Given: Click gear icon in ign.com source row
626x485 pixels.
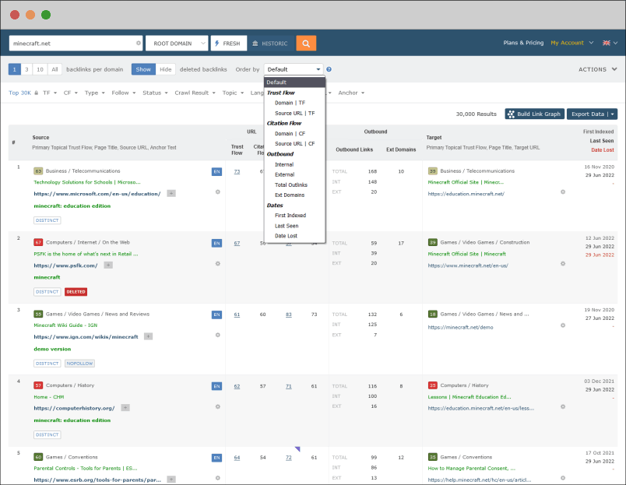Looking at the screenshot, I should pyautogui.click(x=217, y=335).
